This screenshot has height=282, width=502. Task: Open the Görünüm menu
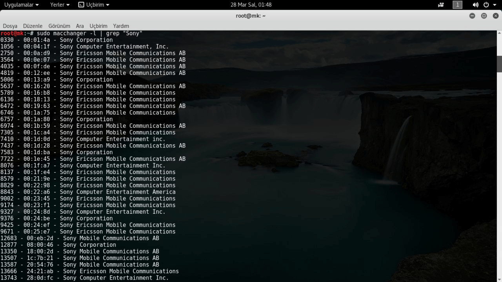pos(59,26)
